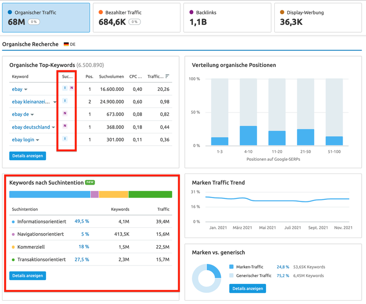
Task: Click the CPC column header
Action: 136,76
